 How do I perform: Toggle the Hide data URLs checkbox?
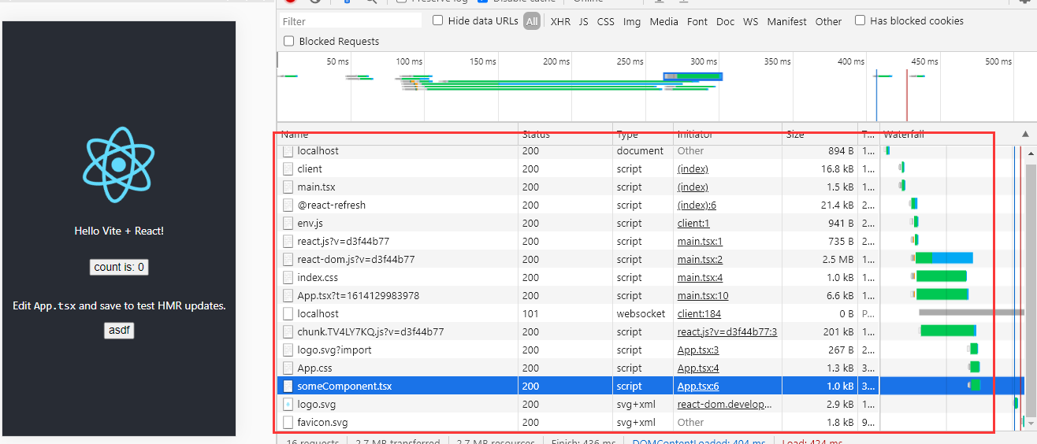point(437,20)
